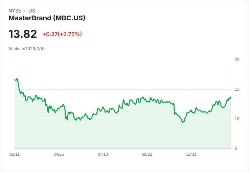Click the highest peak of the price line

(x=17, y=79)
